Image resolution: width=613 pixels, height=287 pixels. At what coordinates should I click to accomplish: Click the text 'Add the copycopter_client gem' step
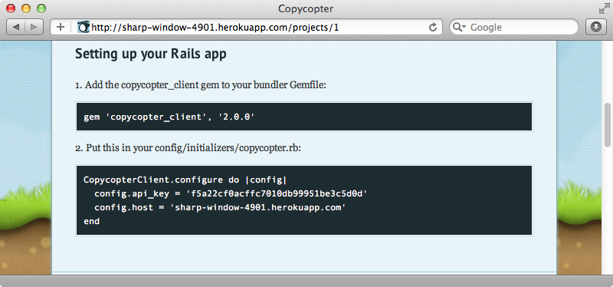201,85
